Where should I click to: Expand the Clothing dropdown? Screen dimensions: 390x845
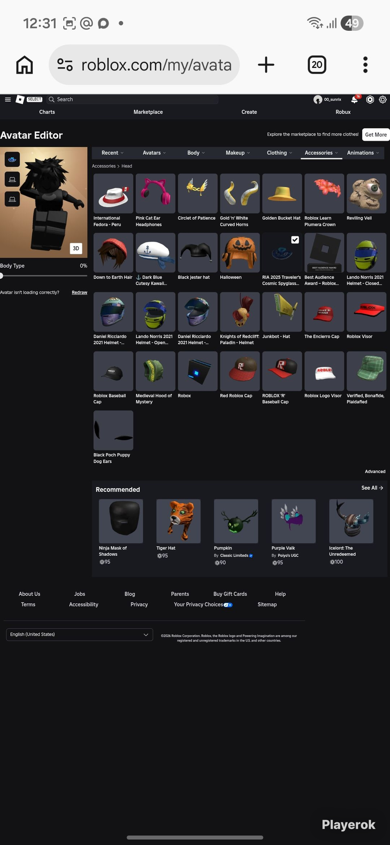[280, 153]
